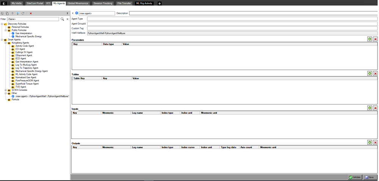The image size is (379, 181).
Task: Select ML Activity Code Agent
Action: click(27, 74)
